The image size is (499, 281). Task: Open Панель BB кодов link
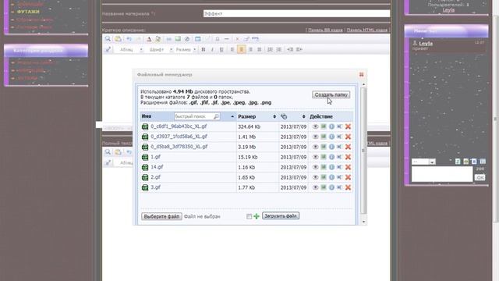325,30
